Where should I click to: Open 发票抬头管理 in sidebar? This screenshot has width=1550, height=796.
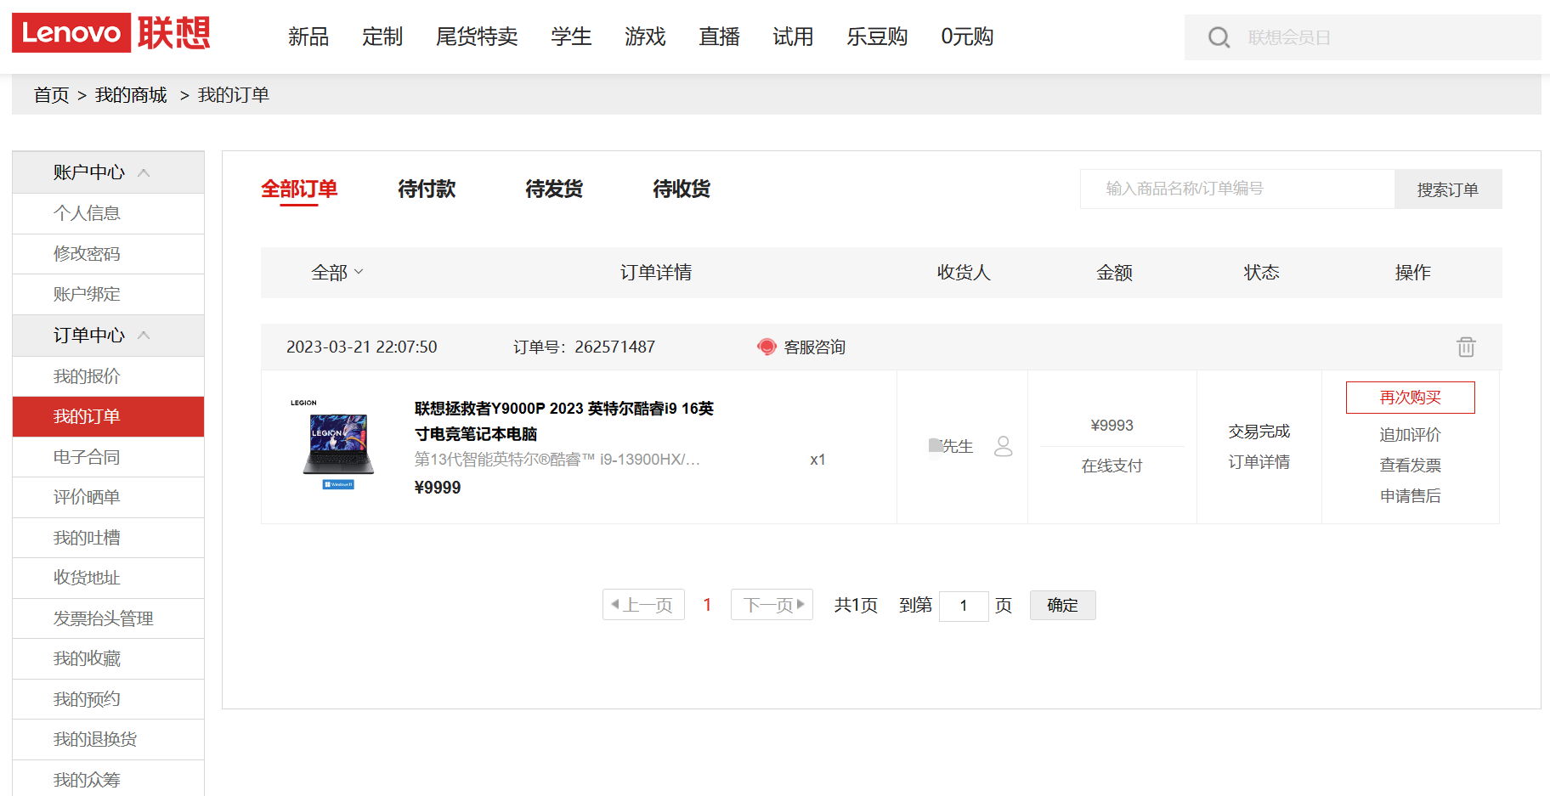[108, 618]
